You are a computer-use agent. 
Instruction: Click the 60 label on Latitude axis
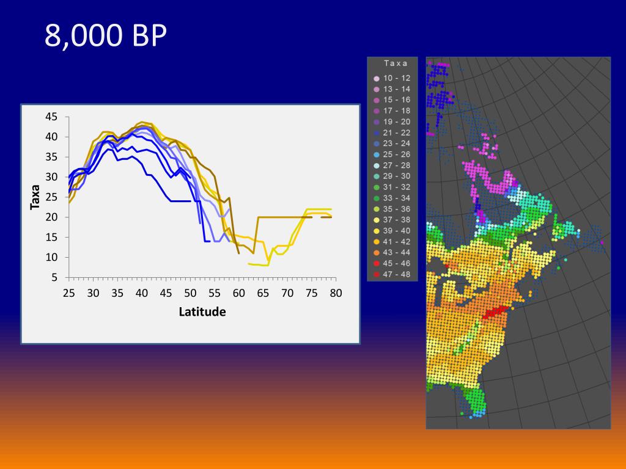(x=239, y=293)
